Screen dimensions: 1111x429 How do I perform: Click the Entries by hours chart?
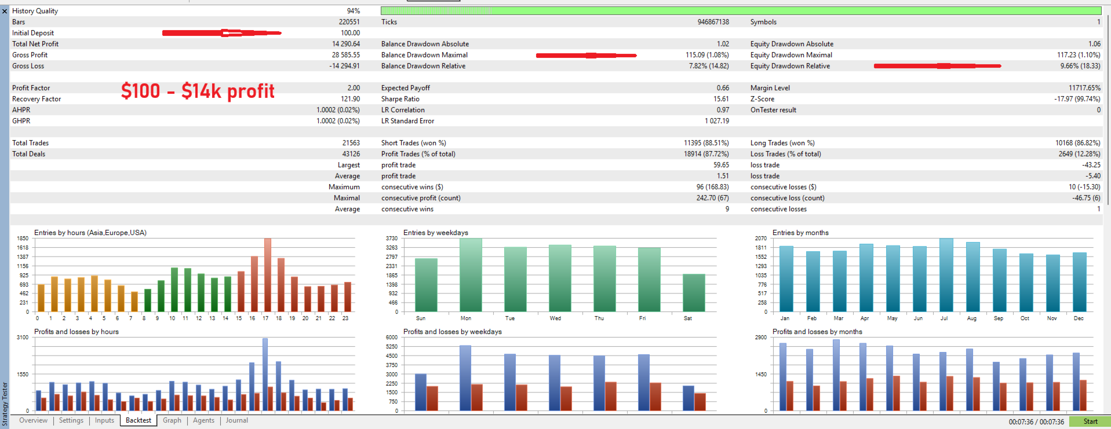(x=184, y=274)
